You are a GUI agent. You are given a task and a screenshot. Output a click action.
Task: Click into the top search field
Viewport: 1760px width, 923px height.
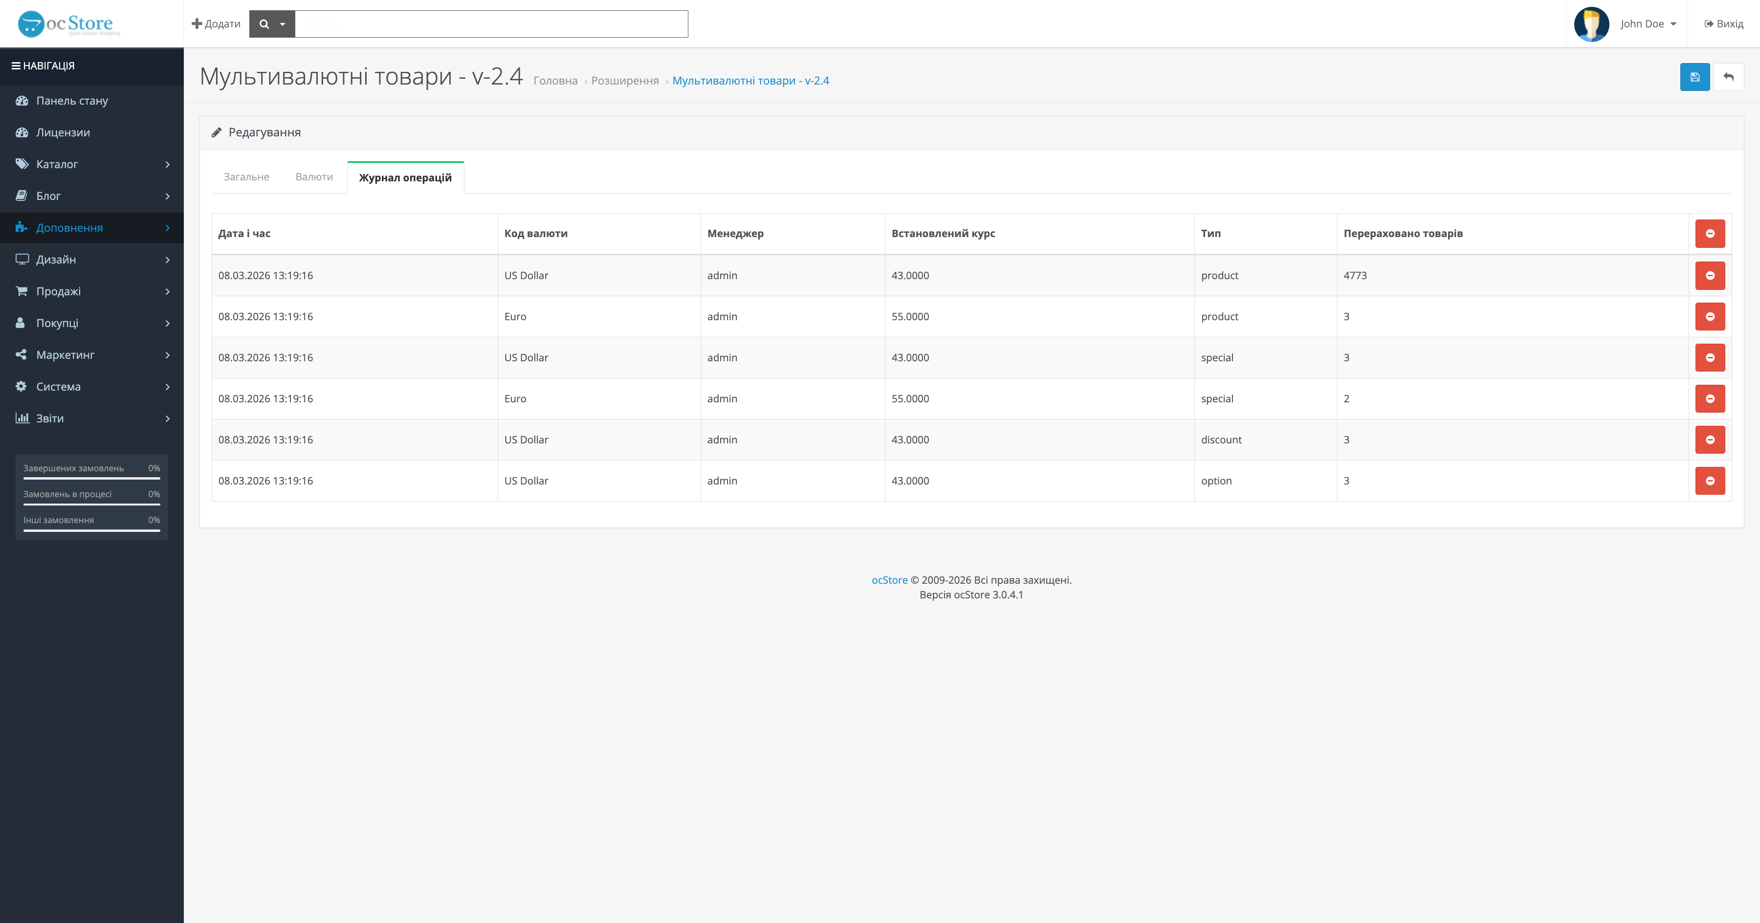(x=490, y=24)
